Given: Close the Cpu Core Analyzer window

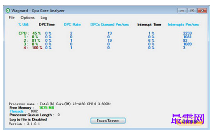Looking at the screenshot, I should click(x=202, y=11).
